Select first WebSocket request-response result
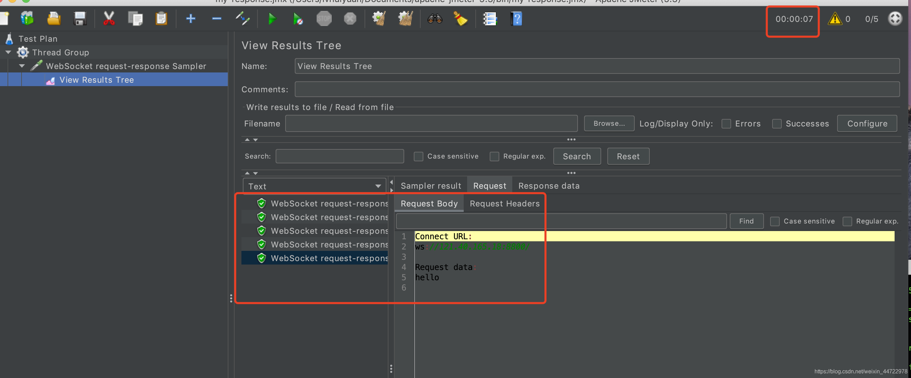Screen dimensions: 911x378 pyautogui.click(x=315, y=203)
